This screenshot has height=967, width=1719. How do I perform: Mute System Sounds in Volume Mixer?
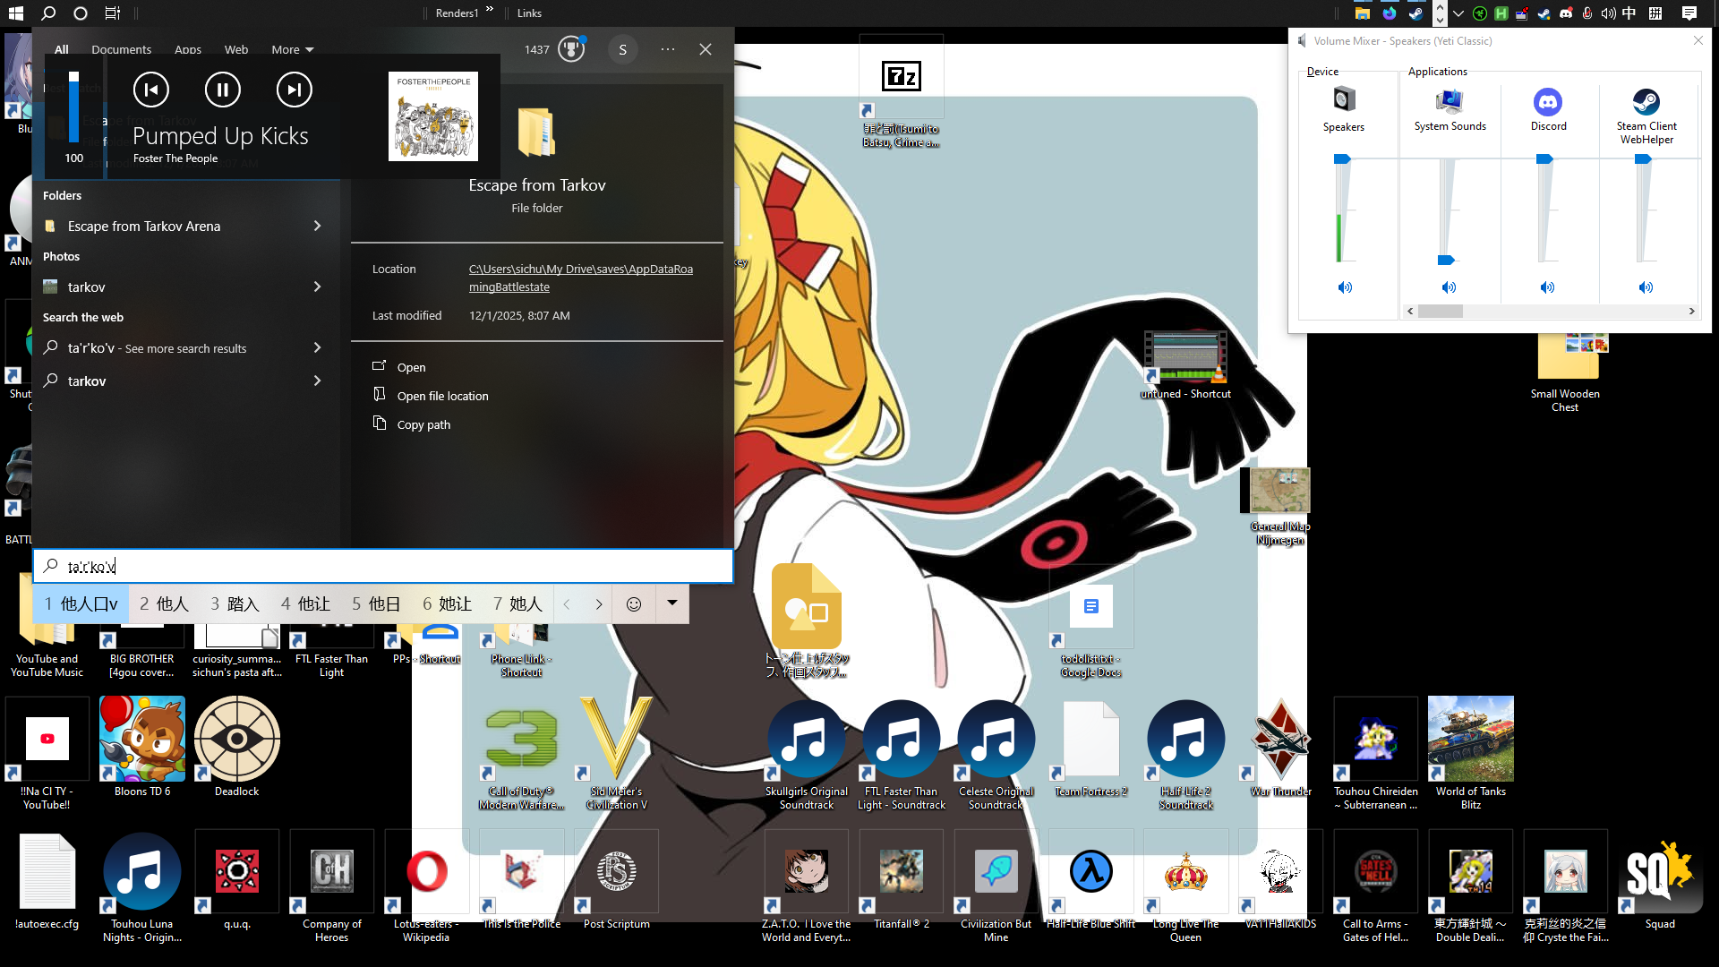pos(1449,287)
